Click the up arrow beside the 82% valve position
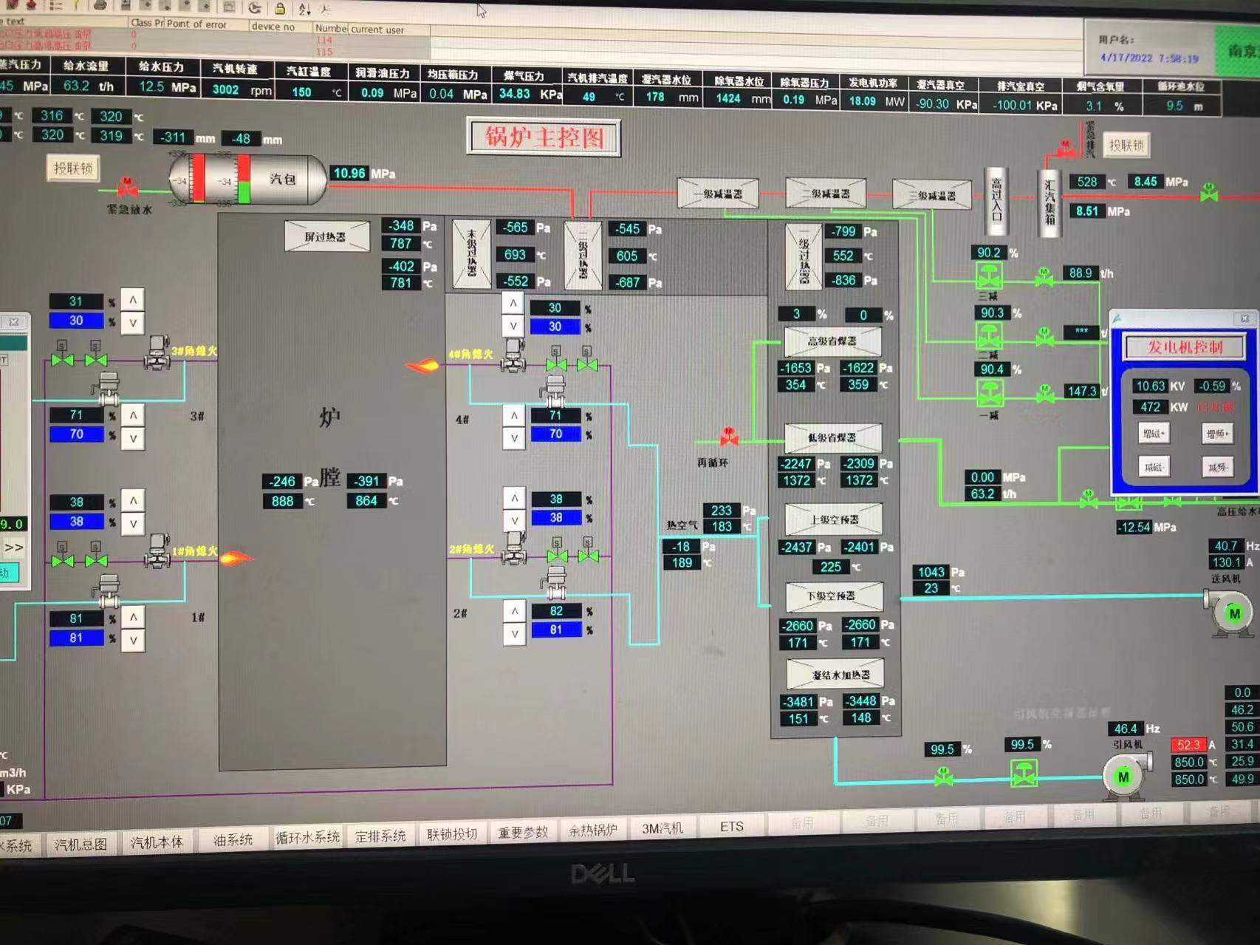Screen dimensions: 1260x945 point(513,611)
